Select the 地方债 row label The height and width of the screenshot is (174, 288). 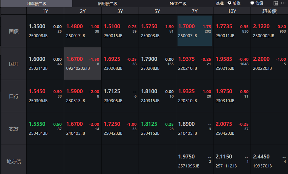(x=14, y=161)
